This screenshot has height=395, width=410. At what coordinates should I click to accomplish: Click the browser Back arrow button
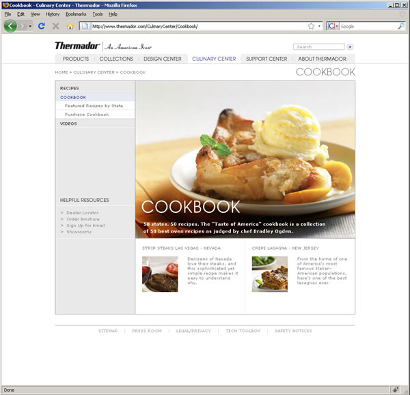[11, 26]
